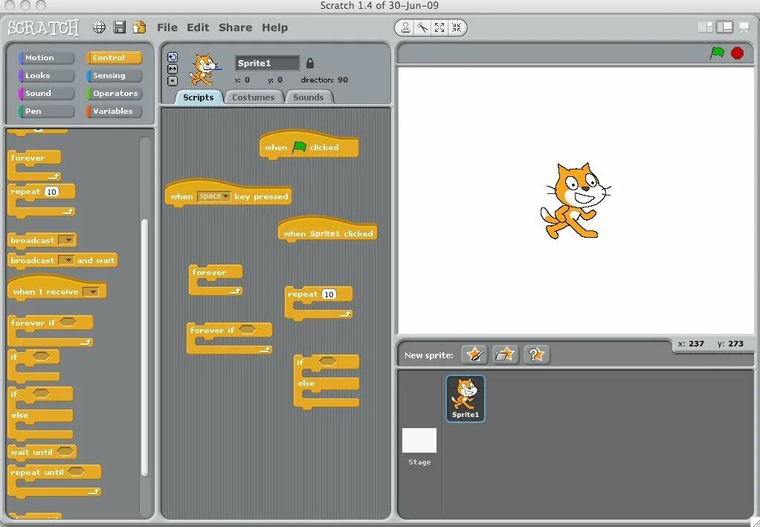Set rotation style to can rotate
Screen dimensions: 760x527
(173, 57)
